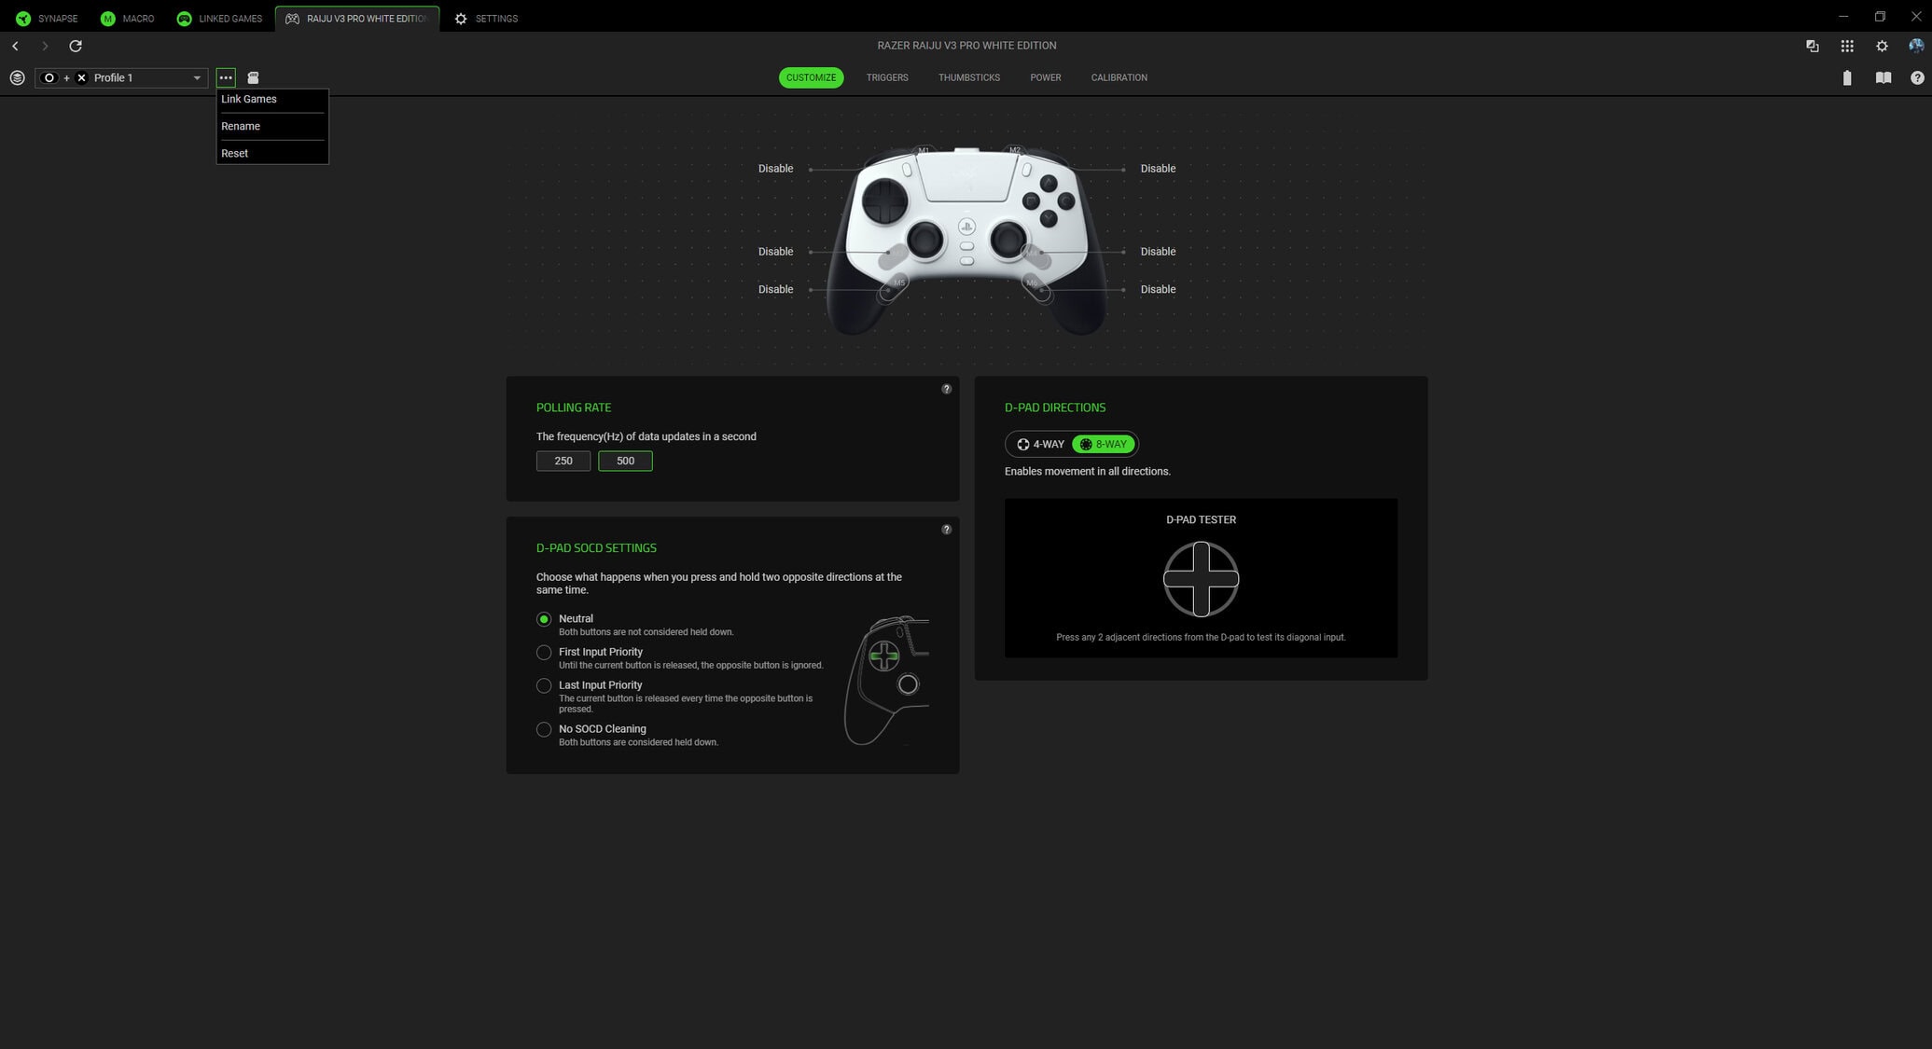Image resolution: width=1932 pixels, height=1049 pixels.
Task: Choose Link Games from profile menu
Action: tap(249, 99)
